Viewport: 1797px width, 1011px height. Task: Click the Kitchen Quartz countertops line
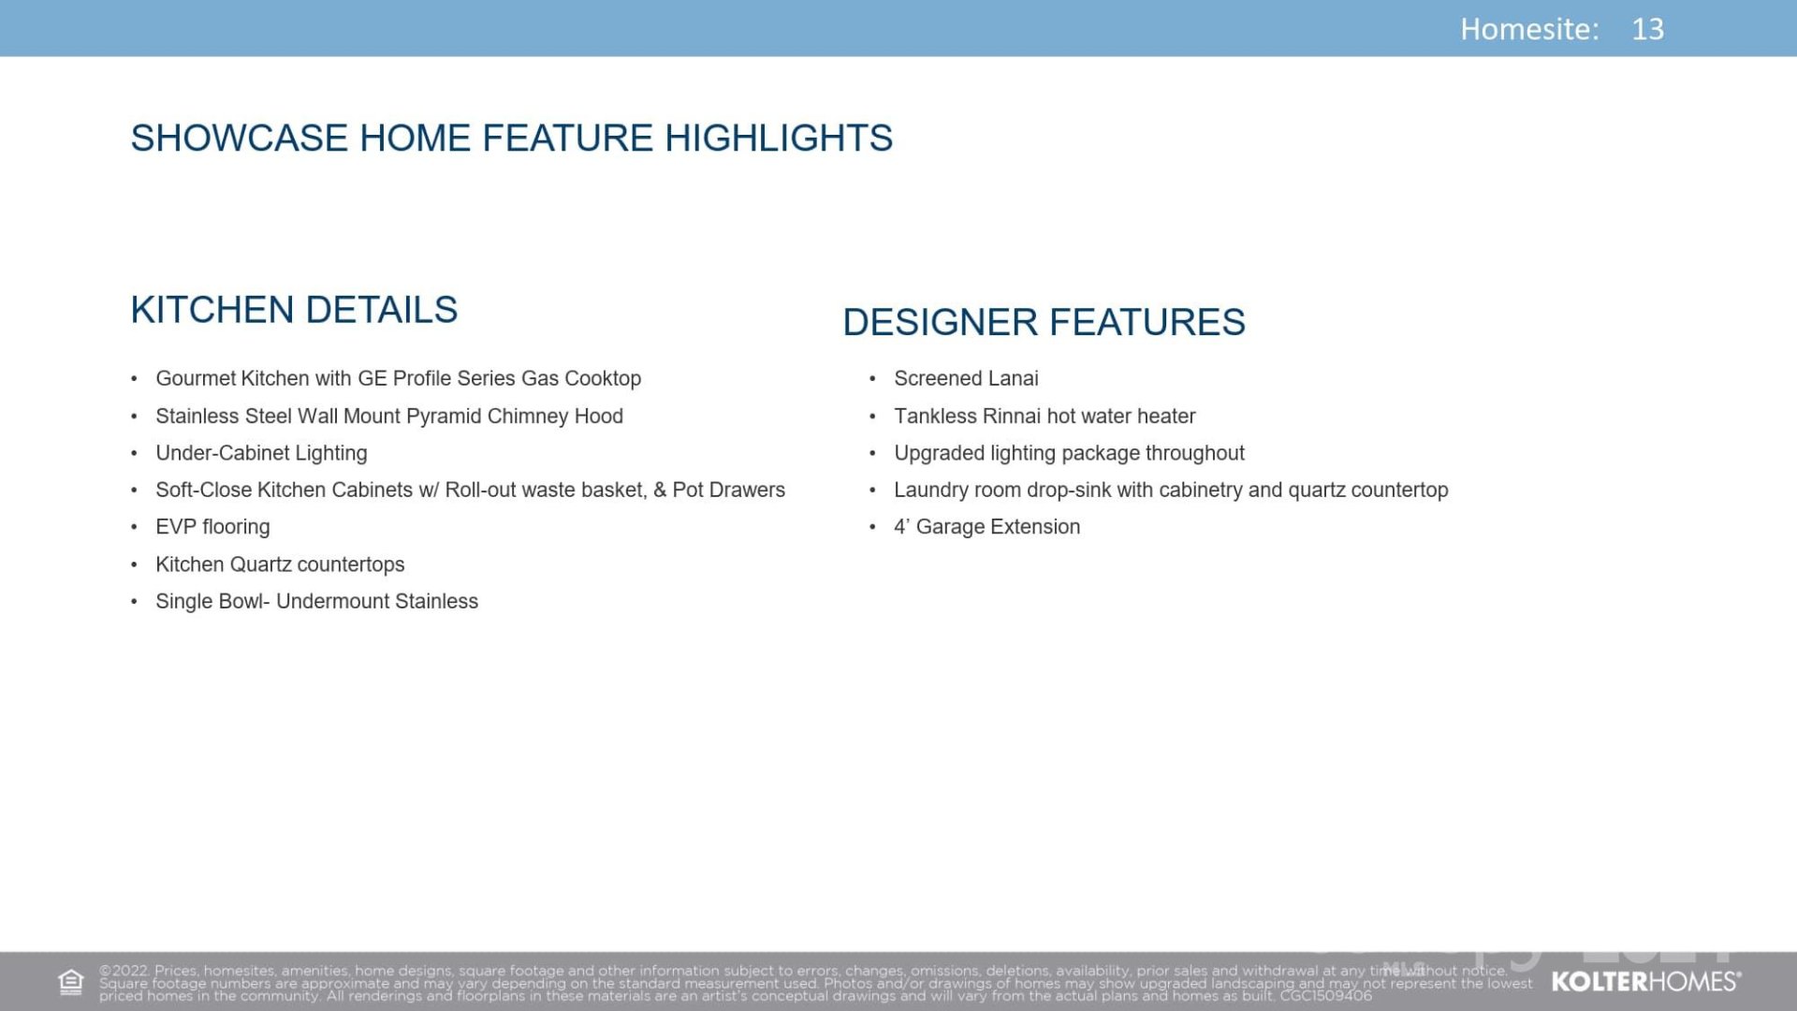coord(280,564)
